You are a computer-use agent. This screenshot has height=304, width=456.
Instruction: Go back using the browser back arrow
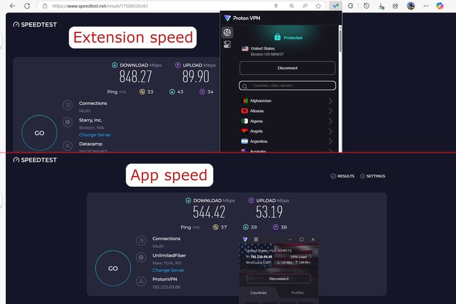(x=13, y=6)
